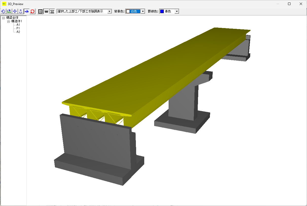Image resolution: width=307 pixels, height=206 pixels.
Task: Toggle the grid lines display button
Action: (x=40, y=11)
